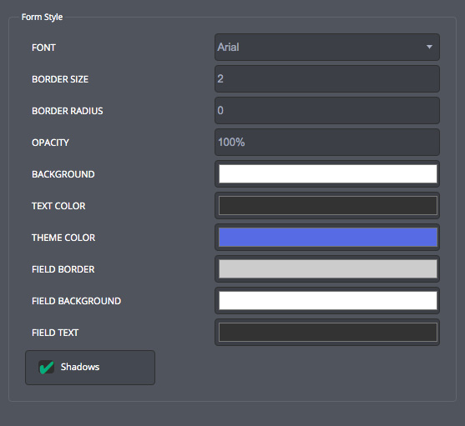
Task: Click the Border Radius input field
Action: (327, 110)
